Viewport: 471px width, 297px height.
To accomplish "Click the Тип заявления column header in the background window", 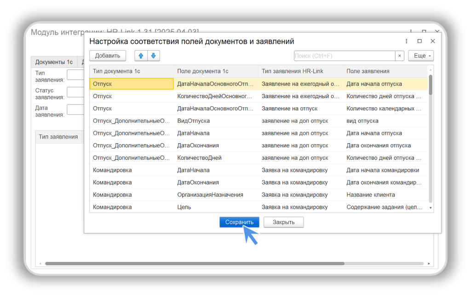I will coord(59,137).
